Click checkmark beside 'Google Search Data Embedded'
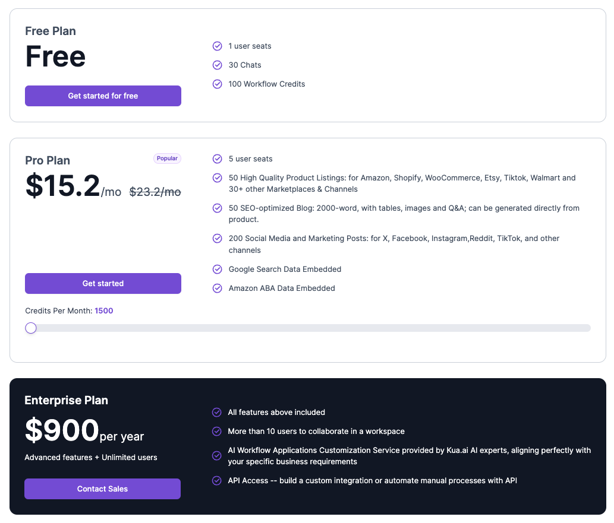This screenshot has height=523, width=614. (218, 270)
